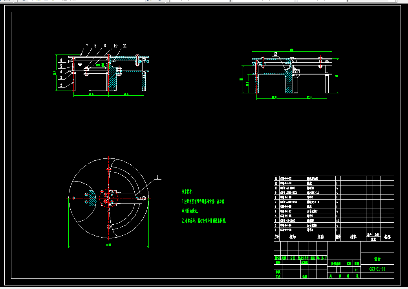Click sequence number 1 in parts list
Image resolution: width=408 pixels, height=289 pixels.
click(x=276, y=230)
